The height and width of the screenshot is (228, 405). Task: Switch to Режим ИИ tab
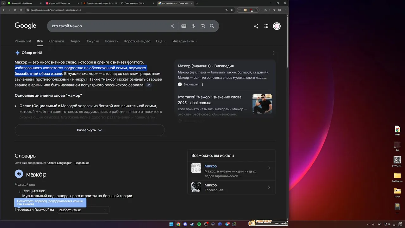click(x=23, y=41)
